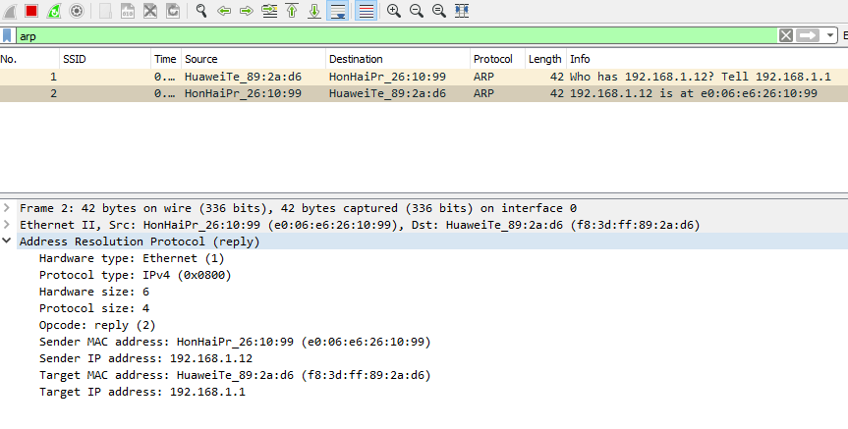Screen dimensions: 848x429
Task: Collapse the Address Resolution Protocol section
Action: coord(8,241)
